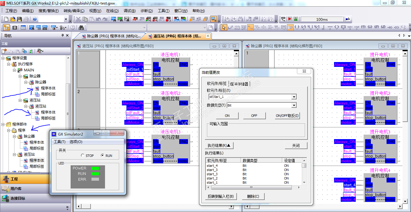Open the 调试(B) menu
The width and height of the screenshot is (411, 212).
tap(129, 11)
